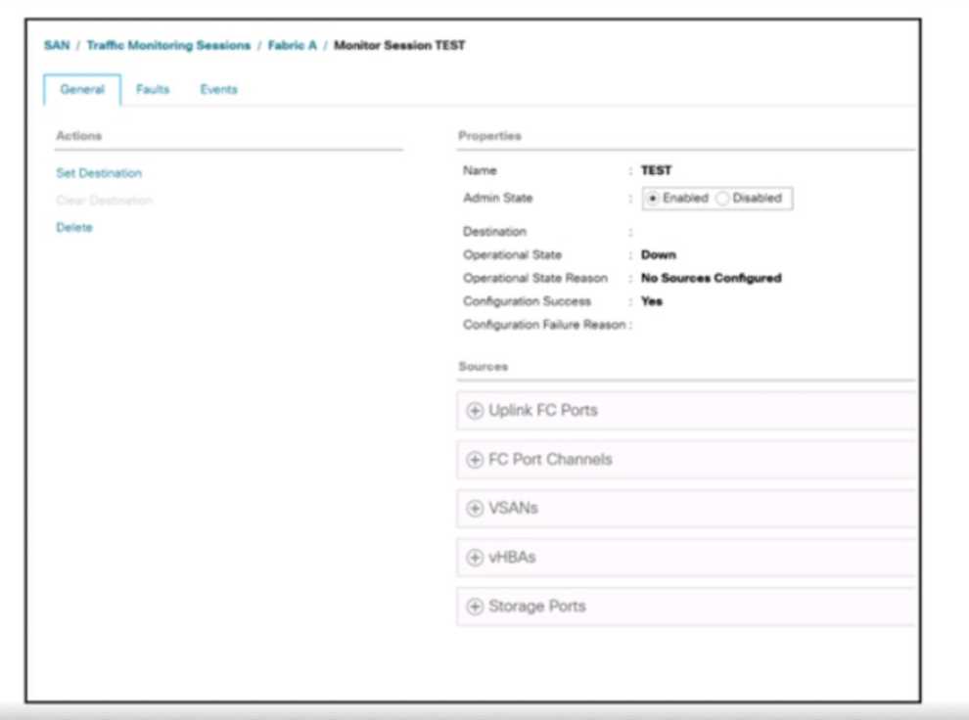
Task: Expand the Storage Ports section label
Action: pyautogui.click(x=536, y=607)
